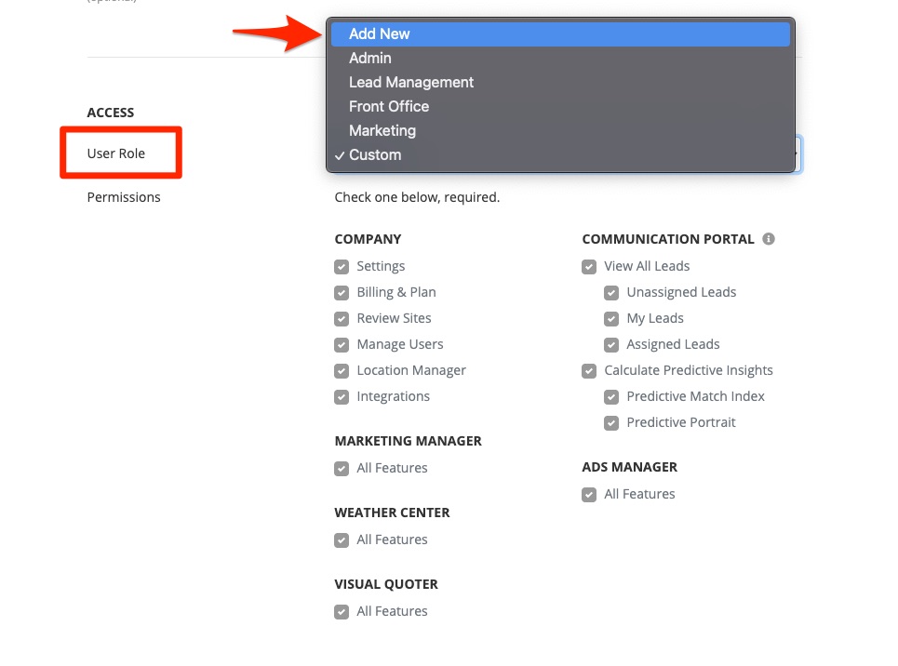The width and height of the screenshot is (898, 666).
Task: Toggle Ads Manager All Features checkbox
Action: (x=589, y=495)
